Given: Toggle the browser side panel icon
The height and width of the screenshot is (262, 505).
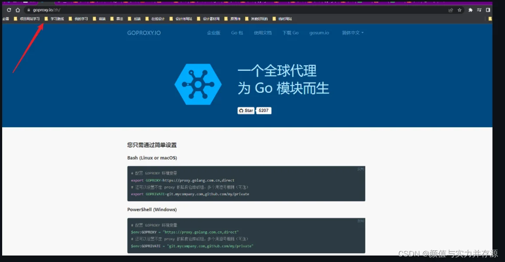Looking at the screenshot, I should (x=488, y=10).
